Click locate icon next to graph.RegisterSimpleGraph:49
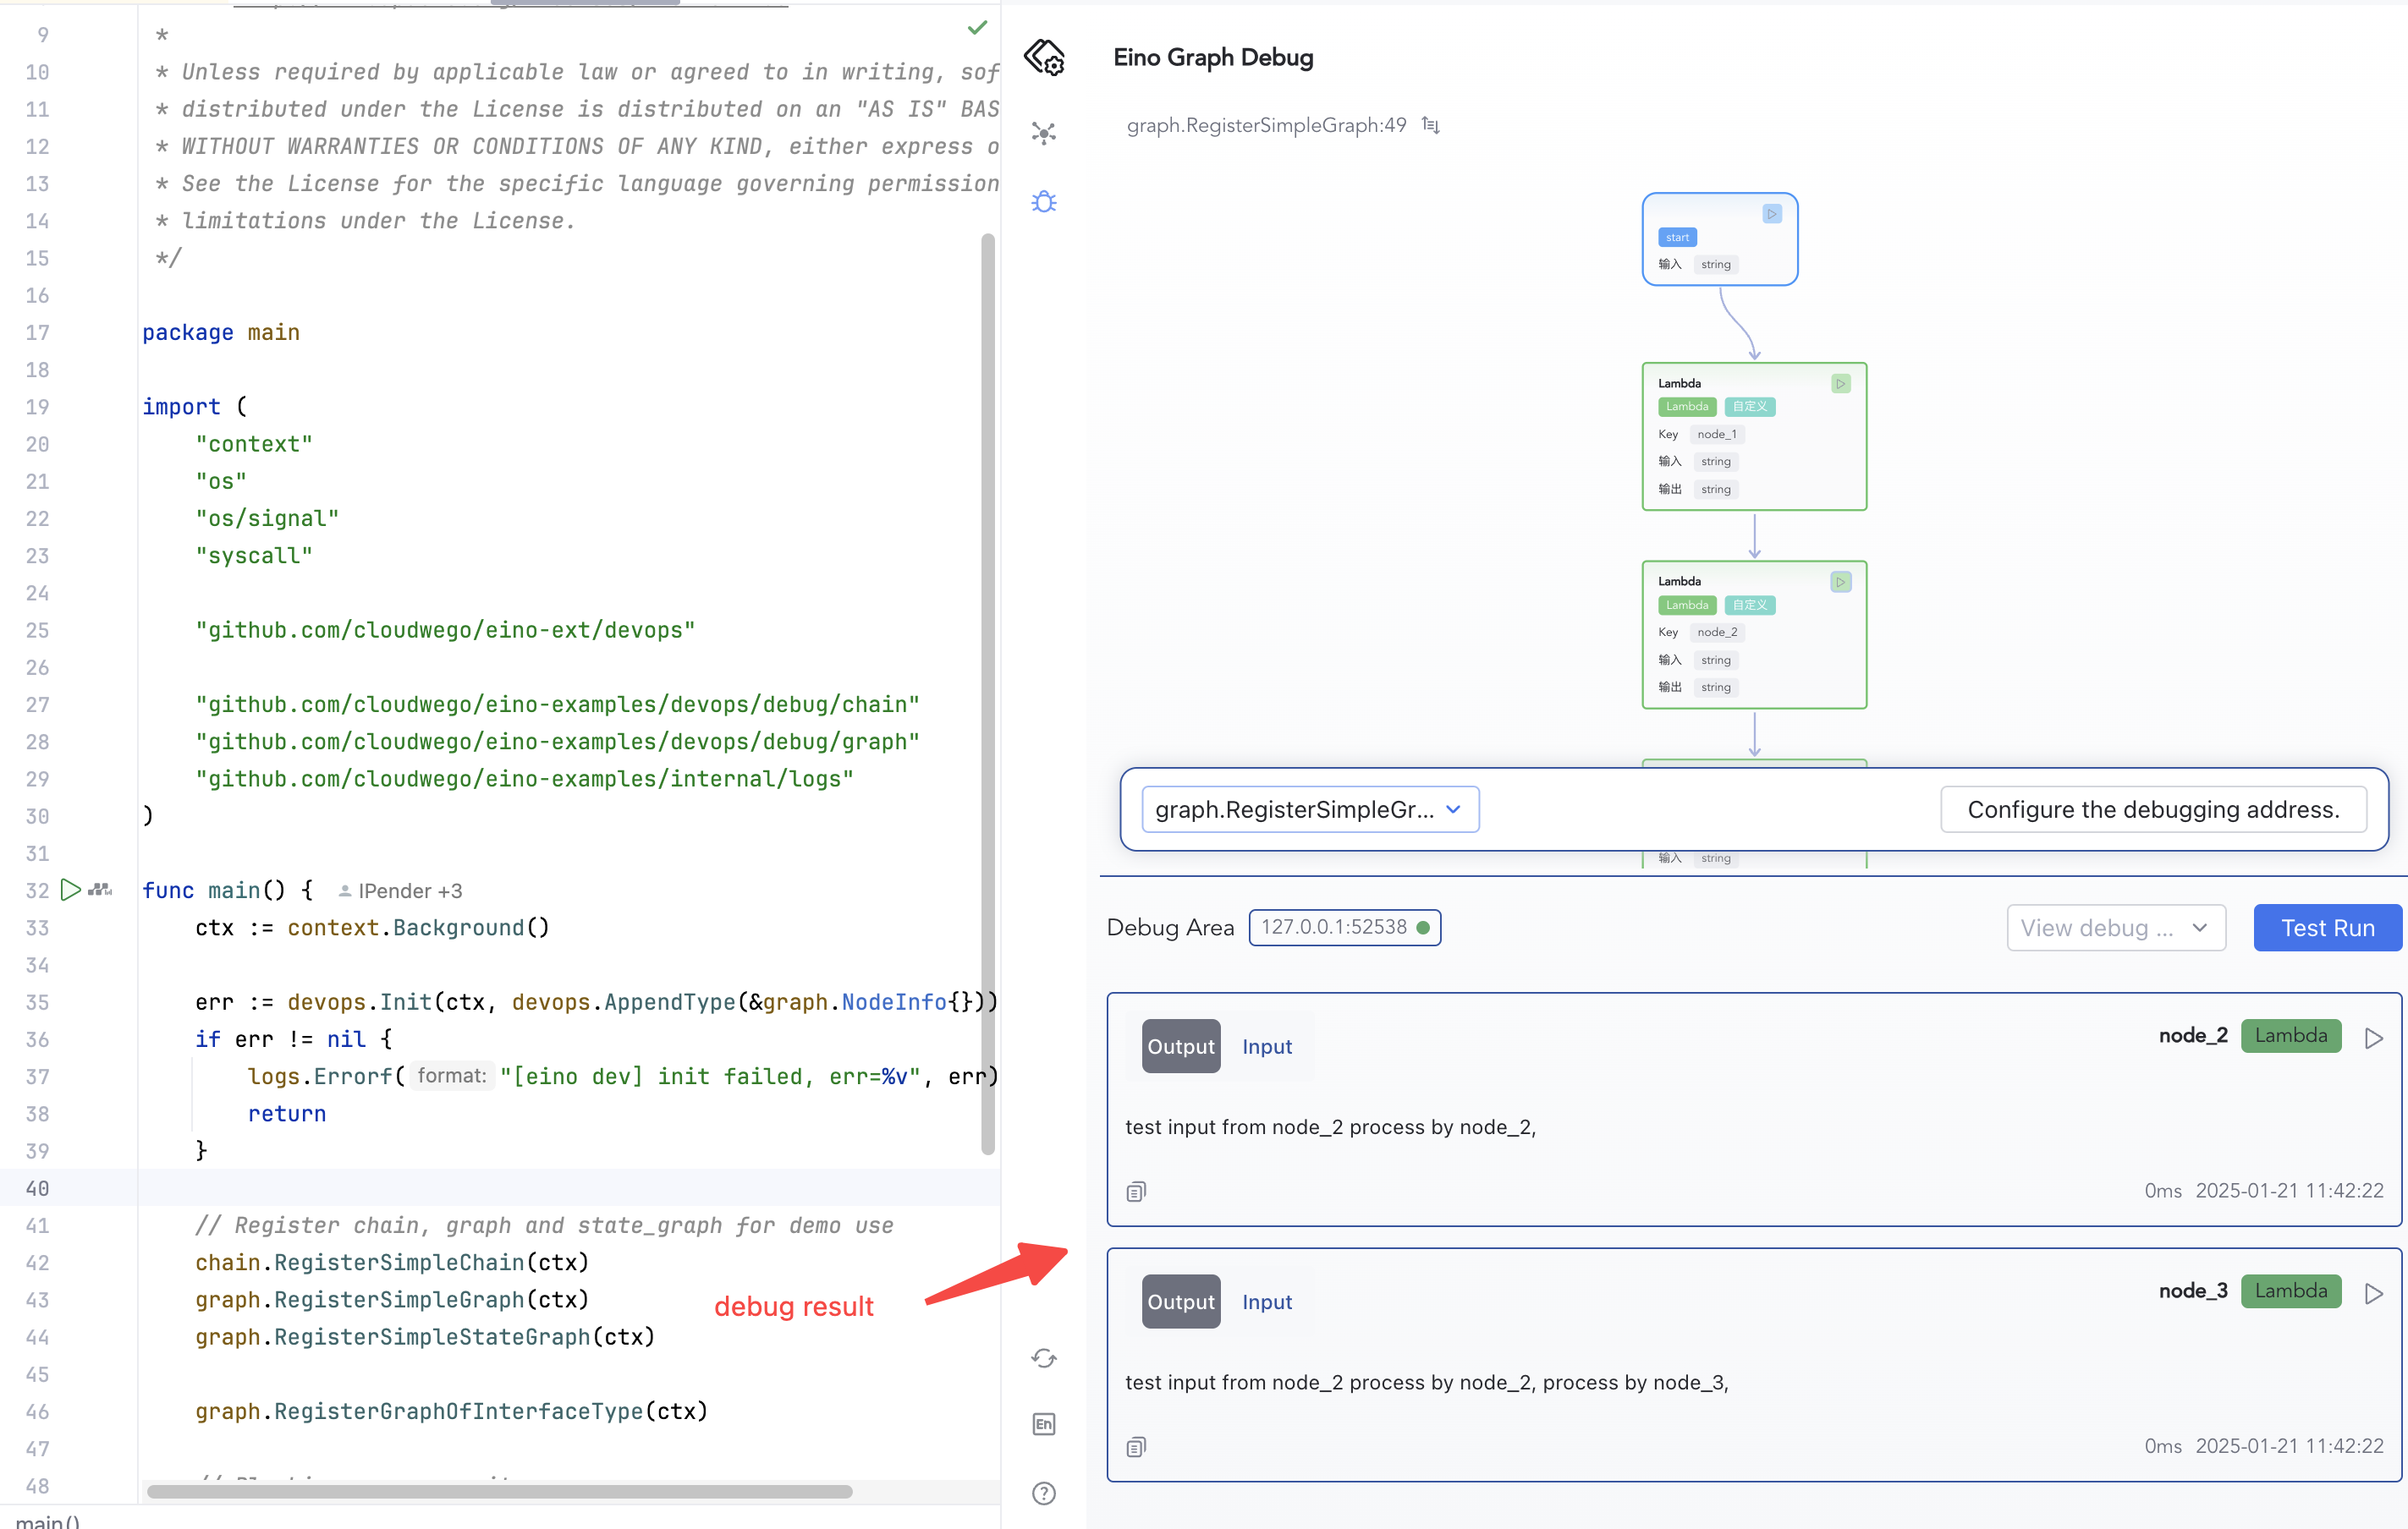2408x1529 pixels. point(1431,125)
